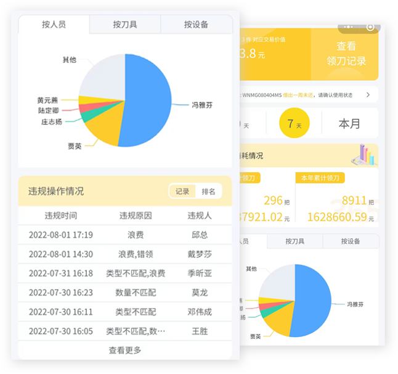Select the 本月 time range option
Viewport: 398px width, 374px height.
349,123
